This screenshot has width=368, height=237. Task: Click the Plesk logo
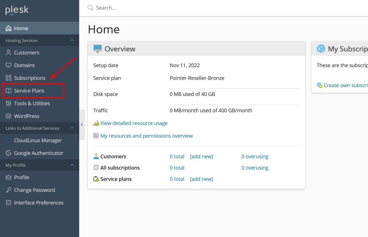(x=17, y=10)
